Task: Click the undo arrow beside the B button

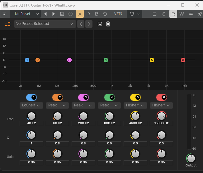Action: (x=105, y=14)
